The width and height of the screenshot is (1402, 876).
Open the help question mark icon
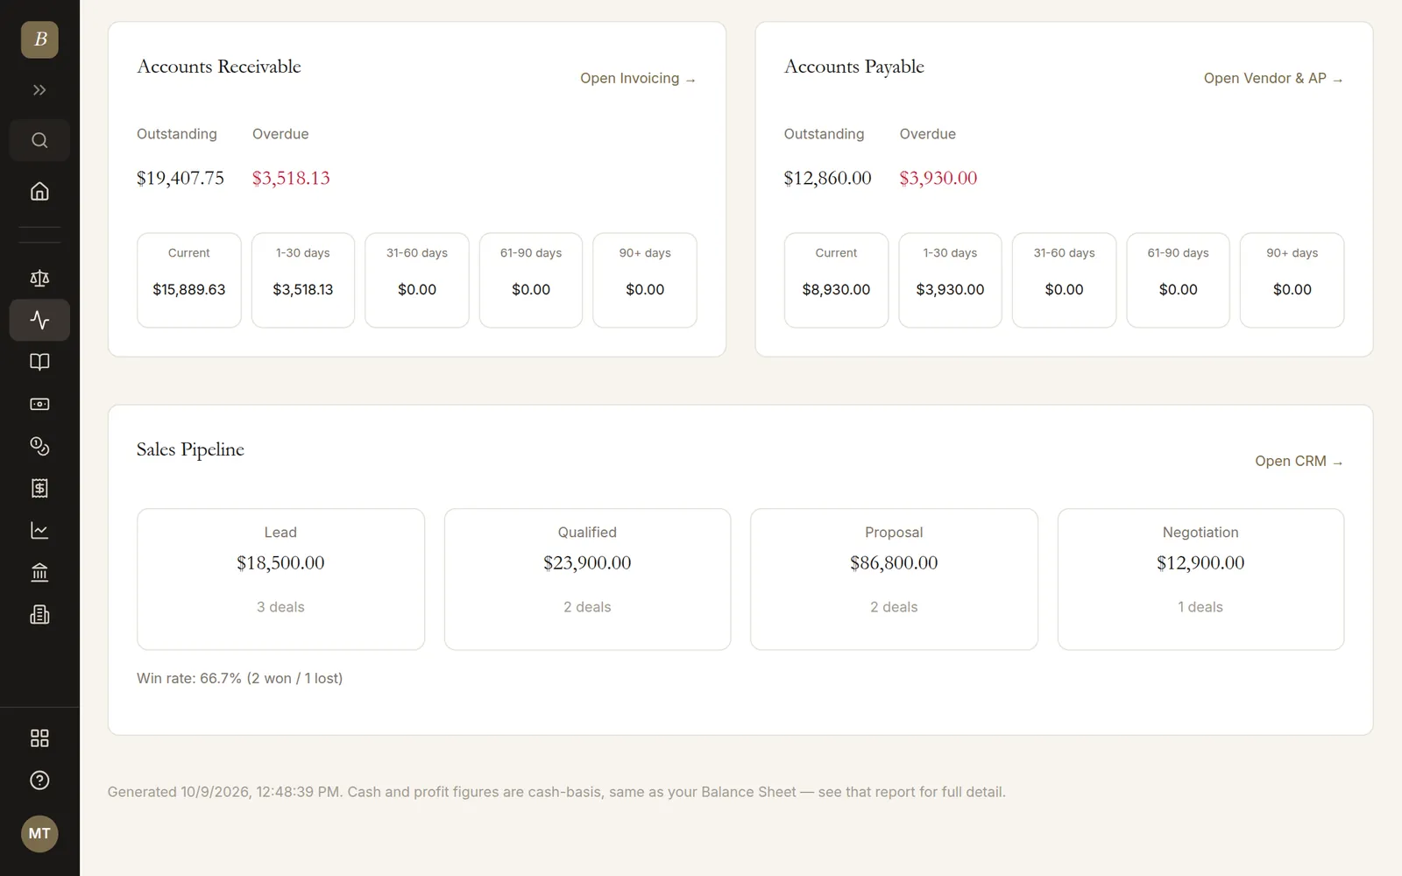coord(39,781)
